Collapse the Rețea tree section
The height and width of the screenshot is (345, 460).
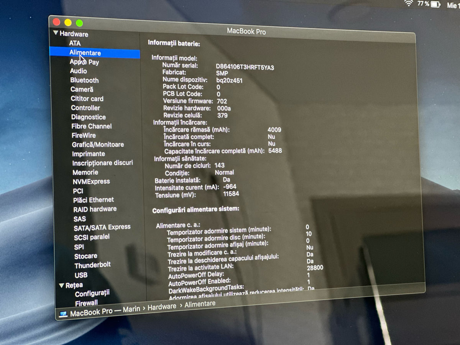click(x=62, y=285)
